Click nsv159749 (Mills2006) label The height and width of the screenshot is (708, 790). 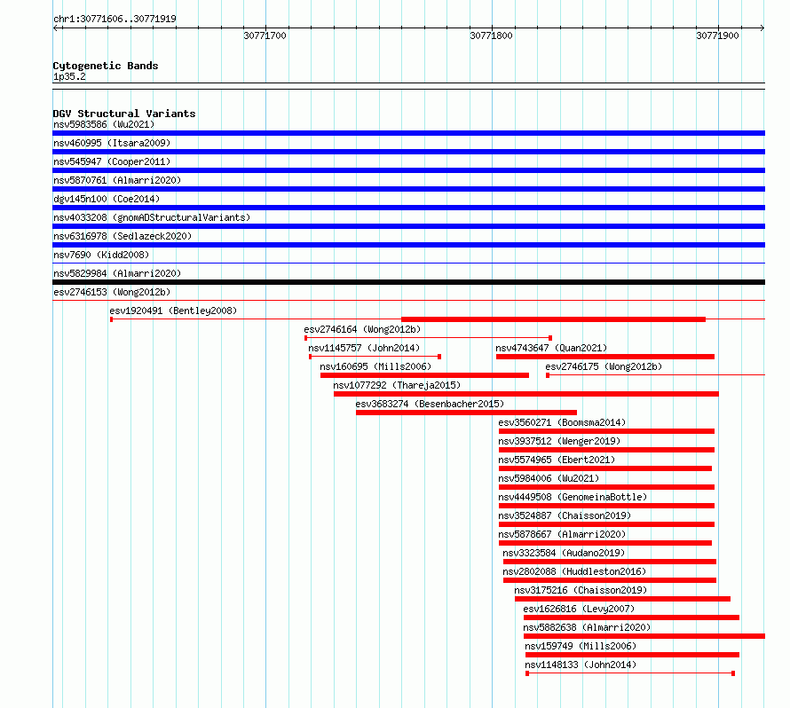581,646
